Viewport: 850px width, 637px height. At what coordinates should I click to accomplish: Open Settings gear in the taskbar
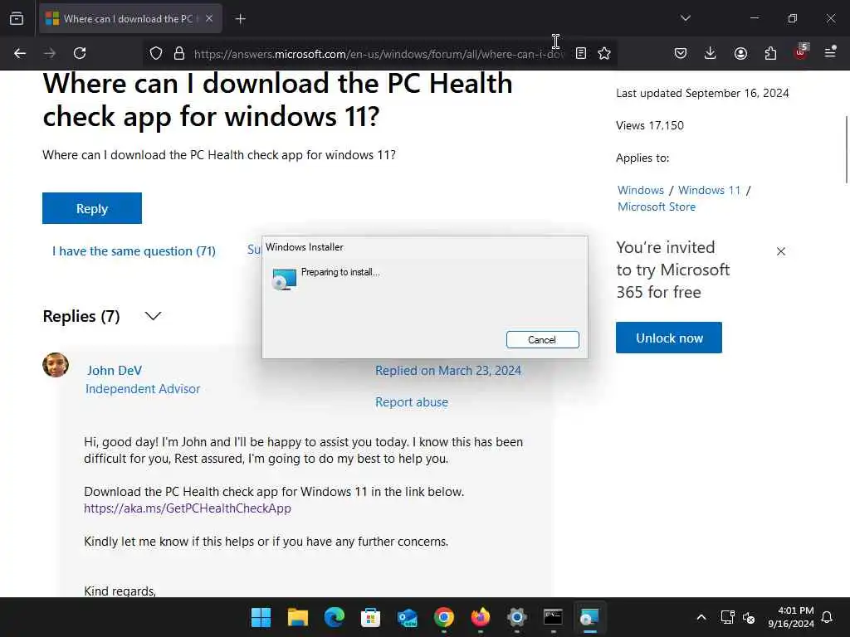(516, 617)
